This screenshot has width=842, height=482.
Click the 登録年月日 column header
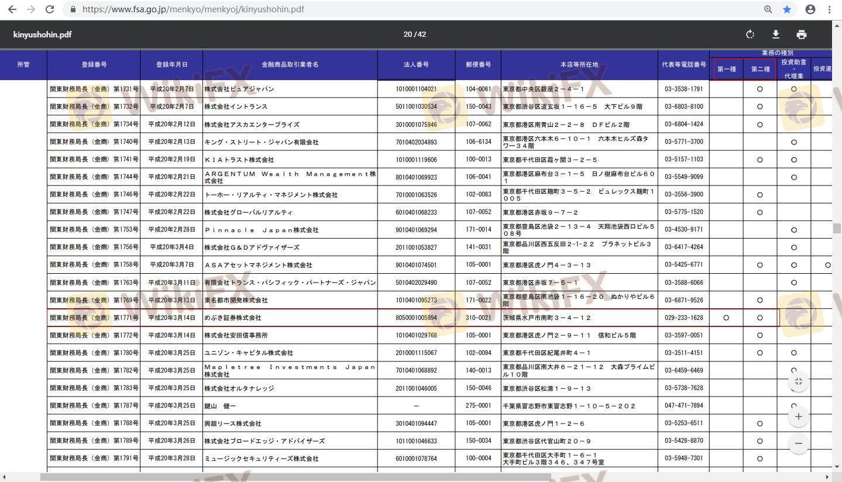pyautogui.click(x=171, y=64)
